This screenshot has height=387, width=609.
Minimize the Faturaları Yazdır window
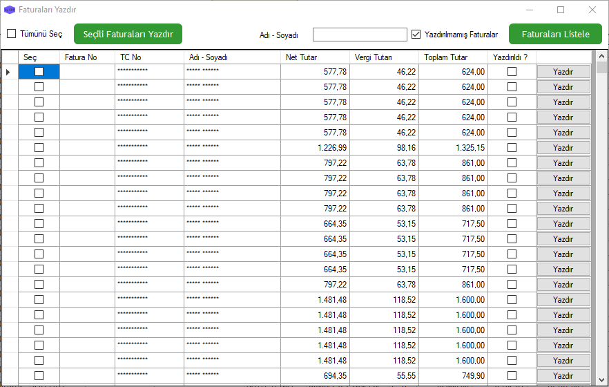(x=530, y=10)
